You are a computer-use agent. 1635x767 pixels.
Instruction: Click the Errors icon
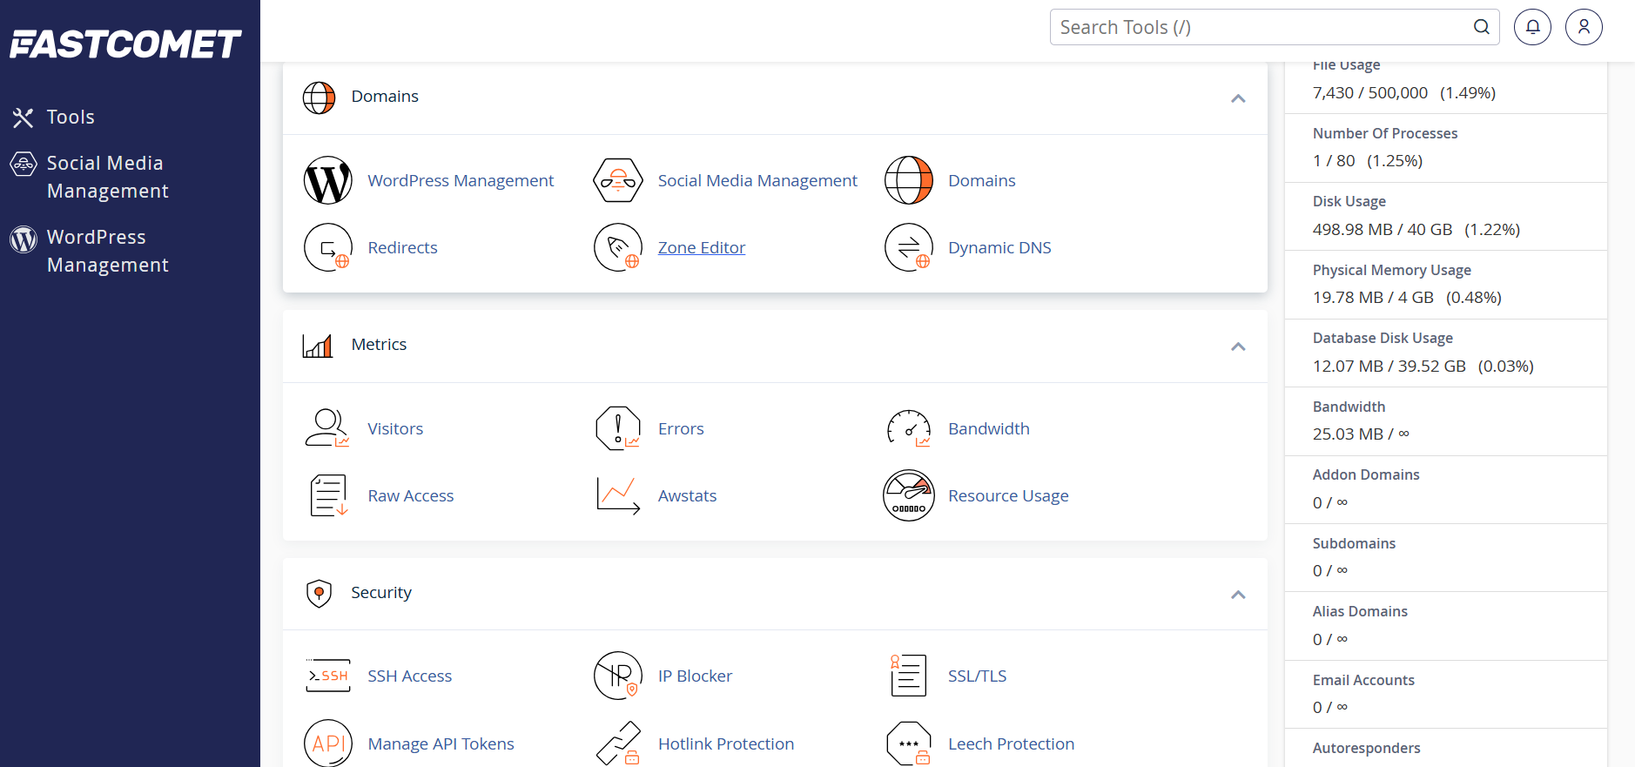pos(618,428)
